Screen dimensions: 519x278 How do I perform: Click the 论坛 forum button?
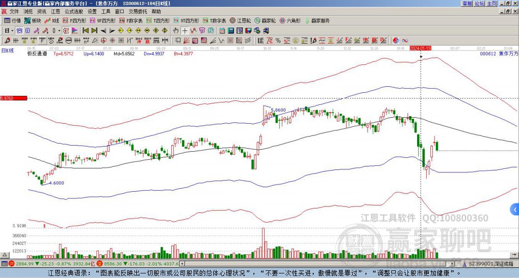coord(479,4)
